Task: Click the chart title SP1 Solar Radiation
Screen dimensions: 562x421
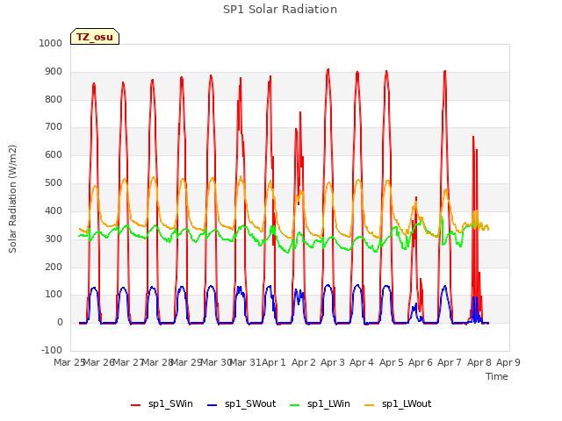Action: (x=280, y=10)
